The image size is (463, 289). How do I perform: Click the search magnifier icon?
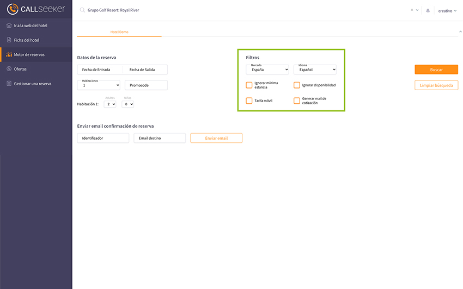coord(82,10)
